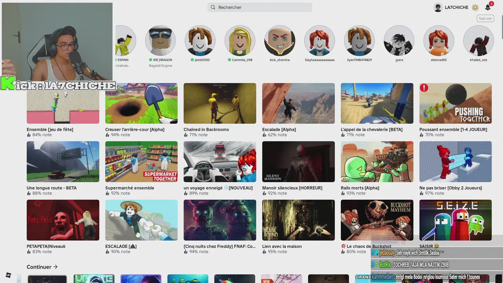Open Supermarket Together game thumbnail
Viewport: 503px width, 283px height.
[x=141, y=162]
